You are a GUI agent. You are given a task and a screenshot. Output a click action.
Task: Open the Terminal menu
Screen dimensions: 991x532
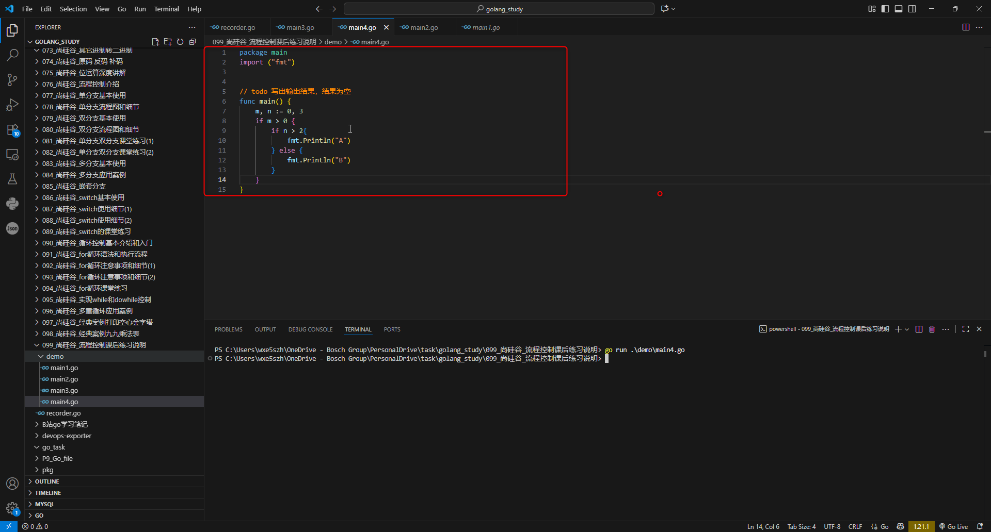click(166, 9)
